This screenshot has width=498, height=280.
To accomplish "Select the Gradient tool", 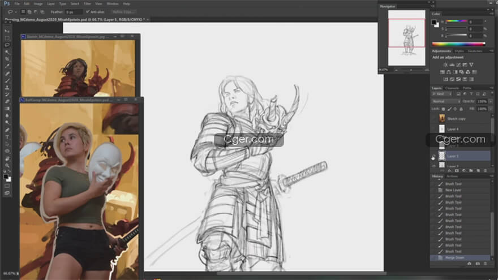I will (x=7, y=109).
